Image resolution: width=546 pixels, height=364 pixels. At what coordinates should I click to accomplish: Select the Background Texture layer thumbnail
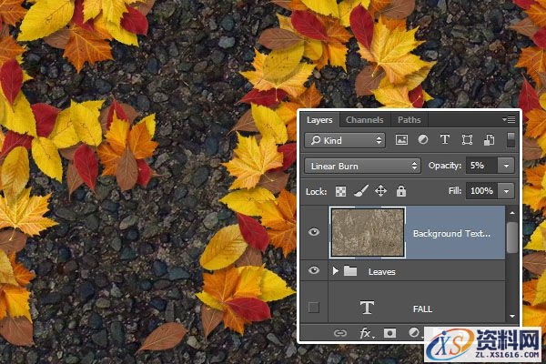365,232
